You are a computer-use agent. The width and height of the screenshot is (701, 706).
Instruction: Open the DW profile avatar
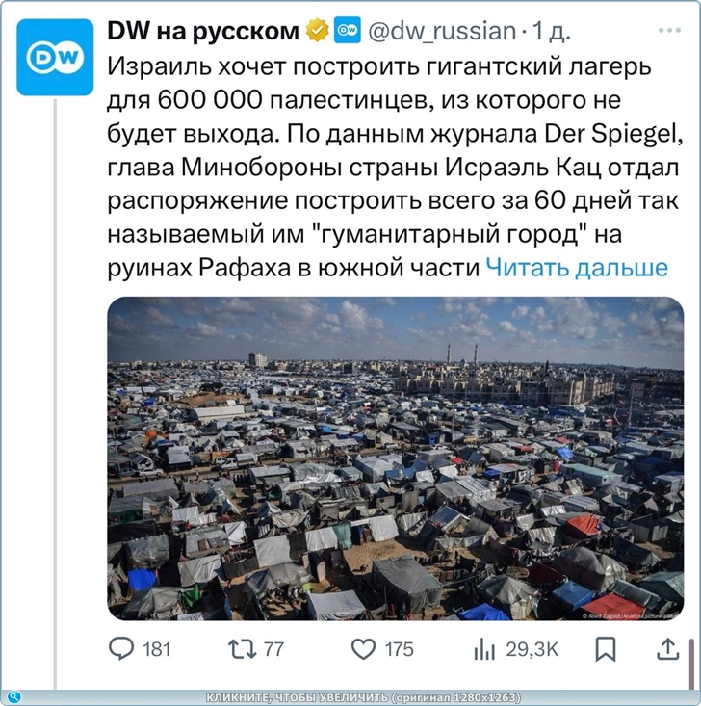tap(55, 57)
